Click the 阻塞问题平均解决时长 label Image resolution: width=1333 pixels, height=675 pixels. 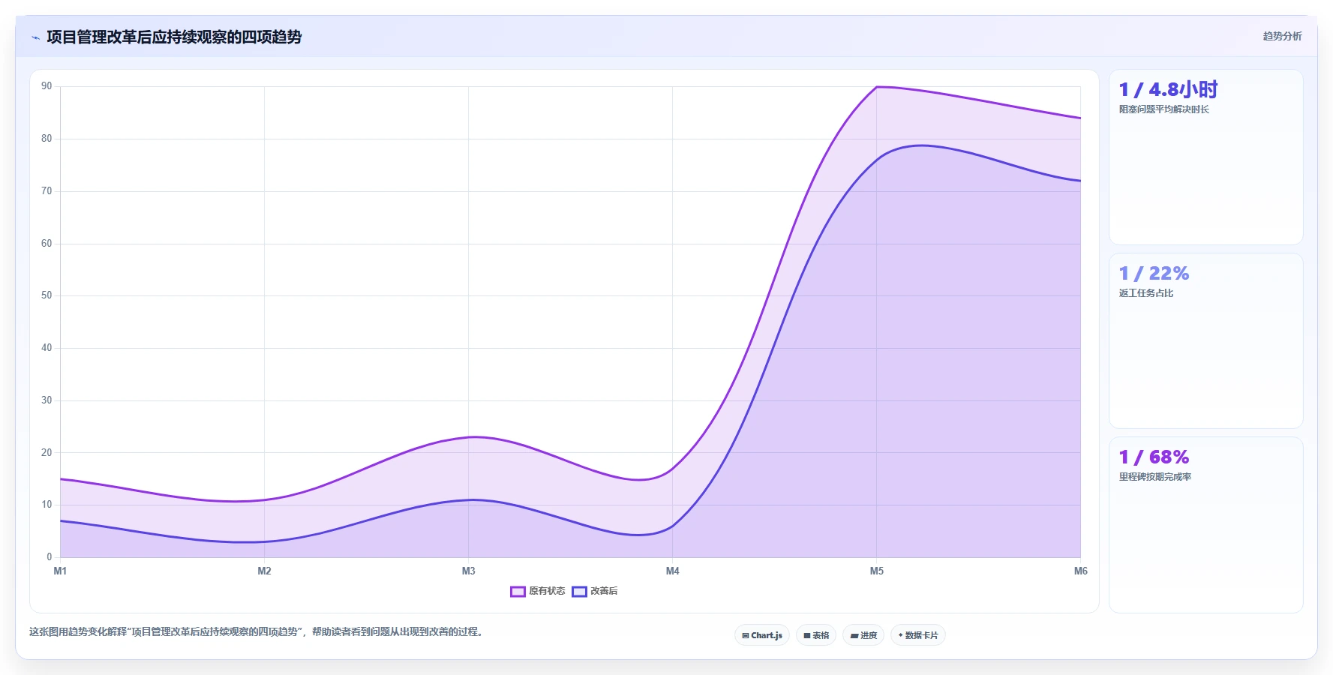point(1164,109)
